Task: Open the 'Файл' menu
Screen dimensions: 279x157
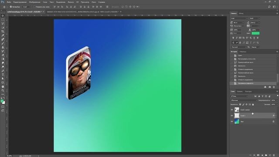Action: click(9, 2)
